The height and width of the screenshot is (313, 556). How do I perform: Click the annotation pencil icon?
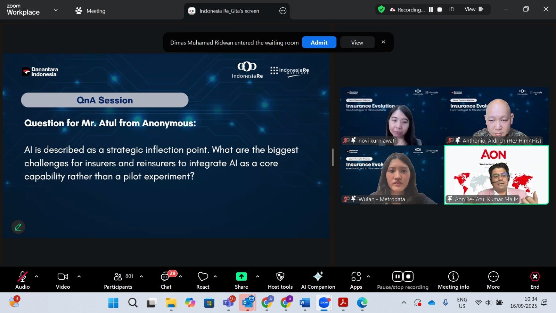pos(18,227)
